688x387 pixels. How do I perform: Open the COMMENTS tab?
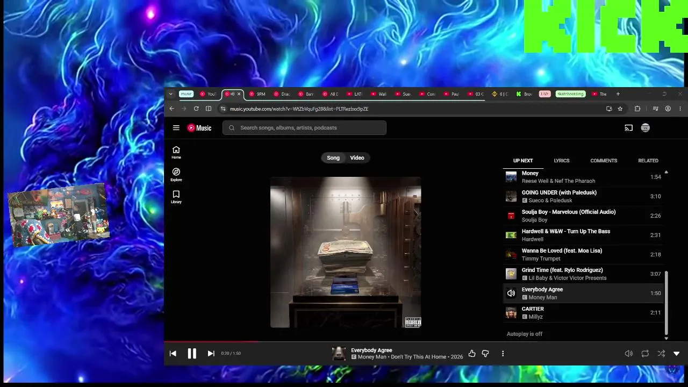[604, 161]
